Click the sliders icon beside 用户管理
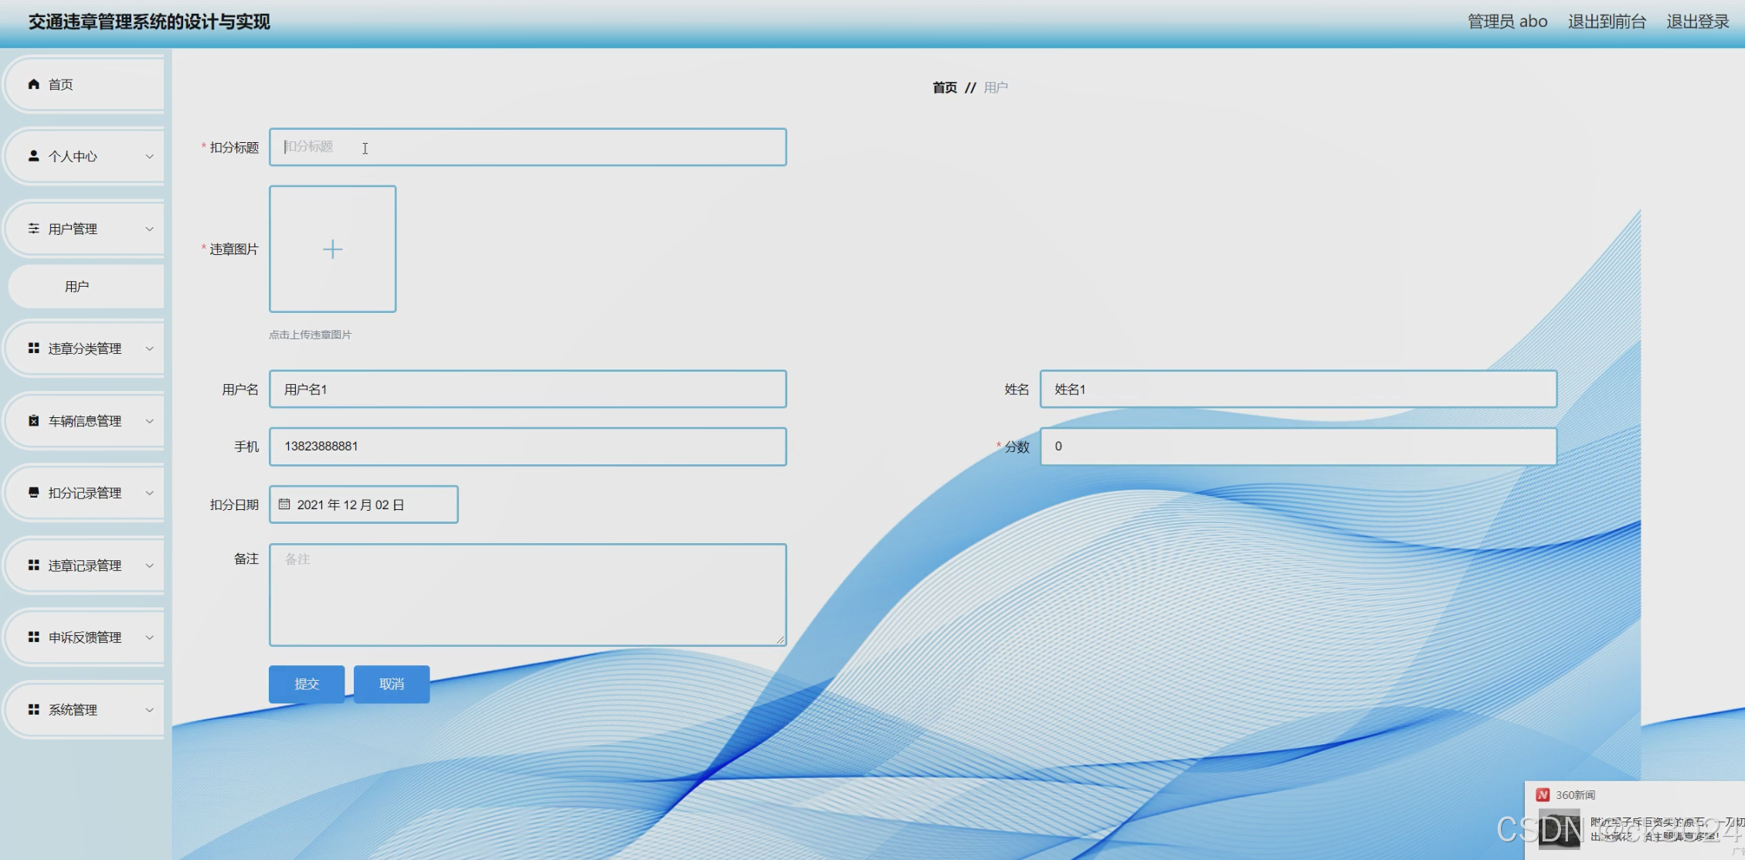Screen dimensions: 1745x860 coord(33,229)
